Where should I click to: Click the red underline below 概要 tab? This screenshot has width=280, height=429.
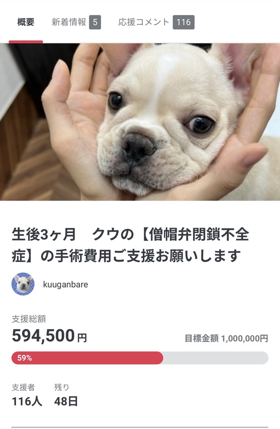tap(26, 42)
